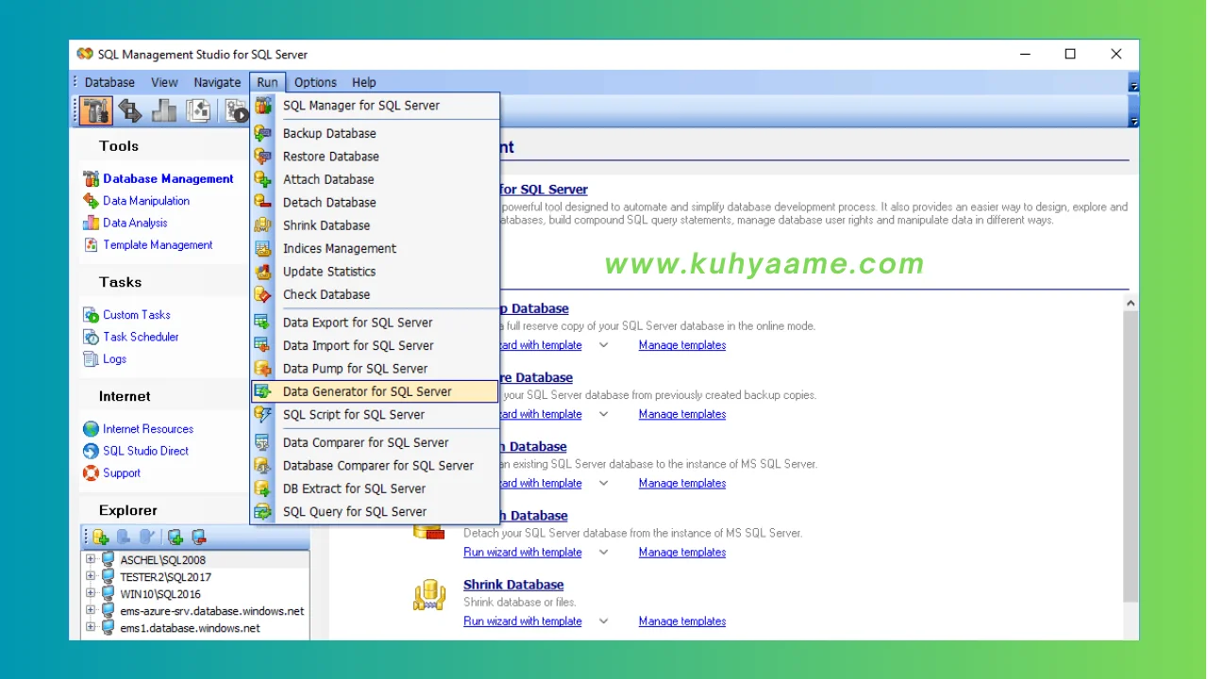This screenshot has height=679, width=1208.
Task: Click the main panel vertical scrollbar thumb
Action: (1131, 456)
